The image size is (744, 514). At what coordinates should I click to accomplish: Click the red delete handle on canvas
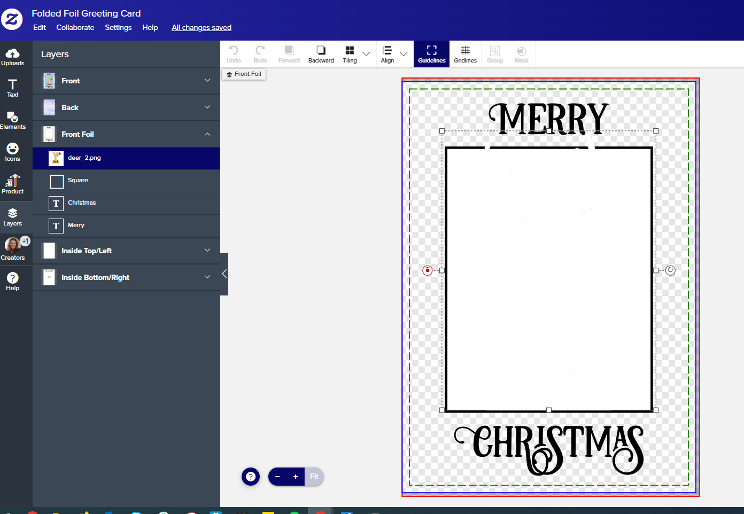coord(427,270)
